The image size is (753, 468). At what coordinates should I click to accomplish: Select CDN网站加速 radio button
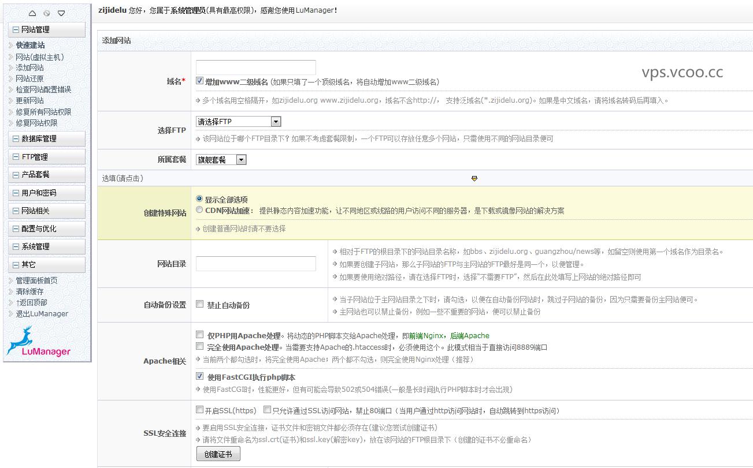click(x=200, y=210)
